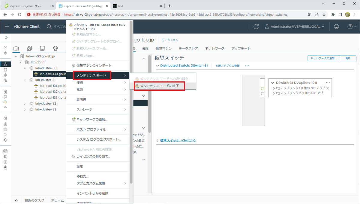This screenshot has width=360, height=204.
Task: Switch to the 仮想マシン tab
Action: point(163,48)
